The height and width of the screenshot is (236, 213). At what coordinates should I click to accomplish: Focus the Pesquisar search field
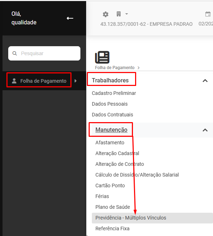pyautogui.click(x=44, y=53)
